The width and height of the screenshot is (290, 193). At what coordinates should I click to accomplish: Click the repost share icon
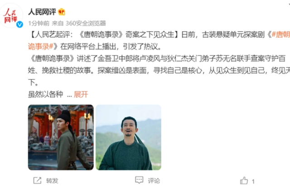37,180
